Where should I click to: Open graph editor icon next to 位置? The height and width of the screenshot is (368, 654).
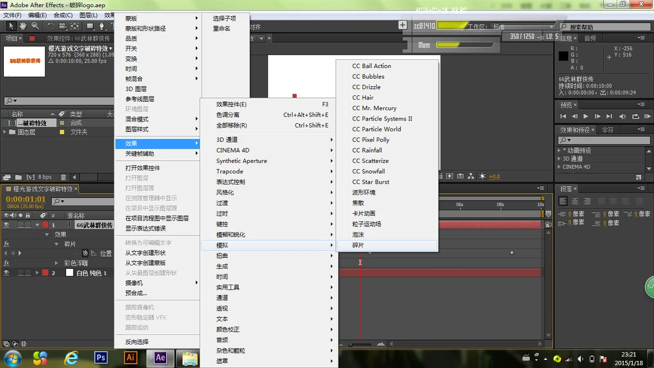coord(94,254)
